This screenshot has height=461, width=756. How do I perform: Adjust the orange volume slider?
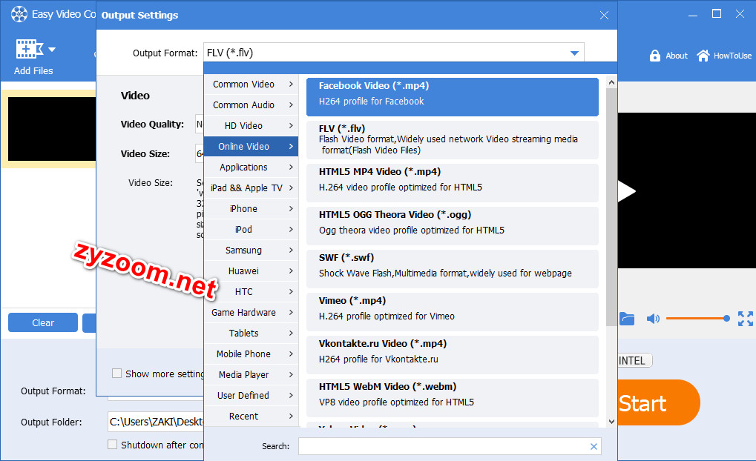(697, 319)
